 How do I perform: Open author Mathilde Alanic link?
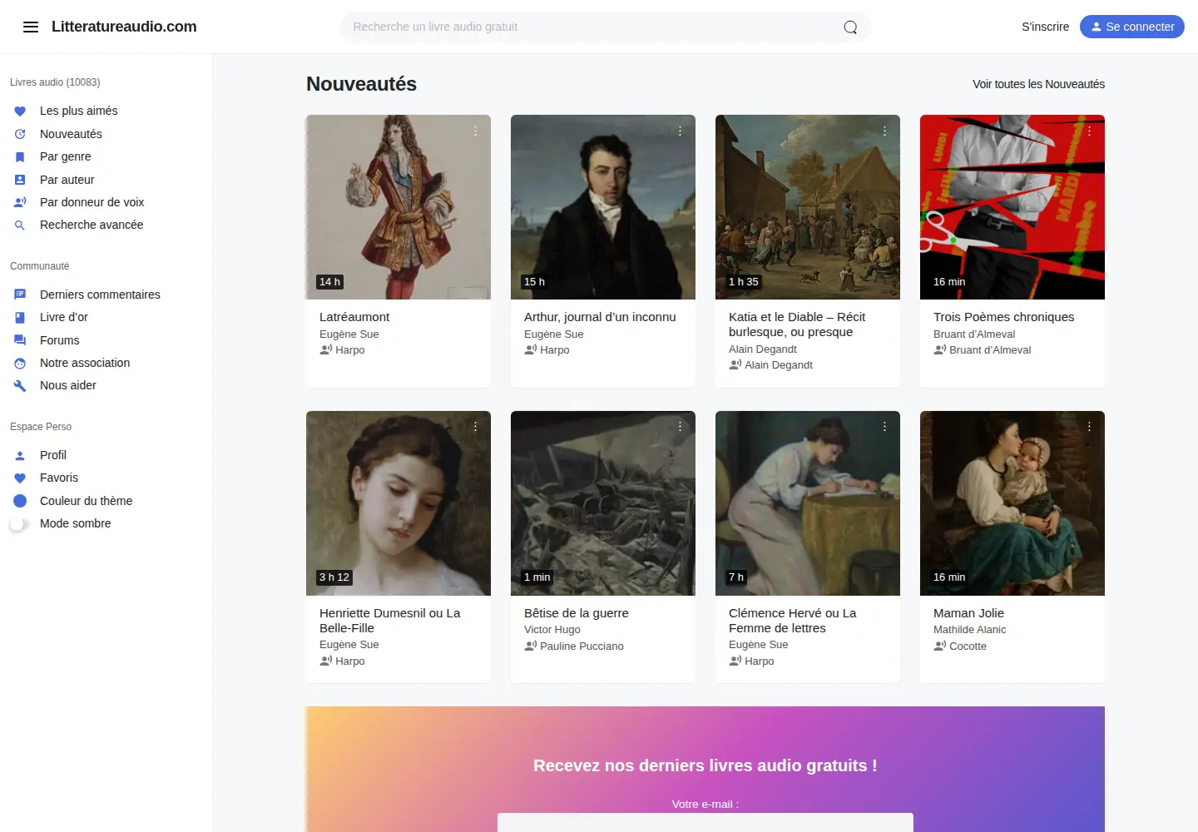[x=970, y=630]
